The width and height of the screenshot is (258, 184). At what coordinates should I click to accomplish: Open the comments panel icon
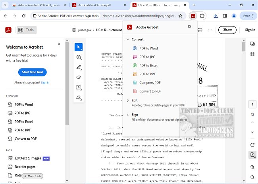tap(252, 44)
